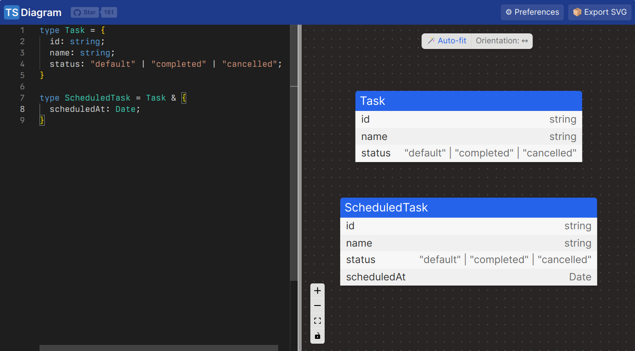Select the Task node header
Viewport: 635px width, 351px height.
[469, 101]
